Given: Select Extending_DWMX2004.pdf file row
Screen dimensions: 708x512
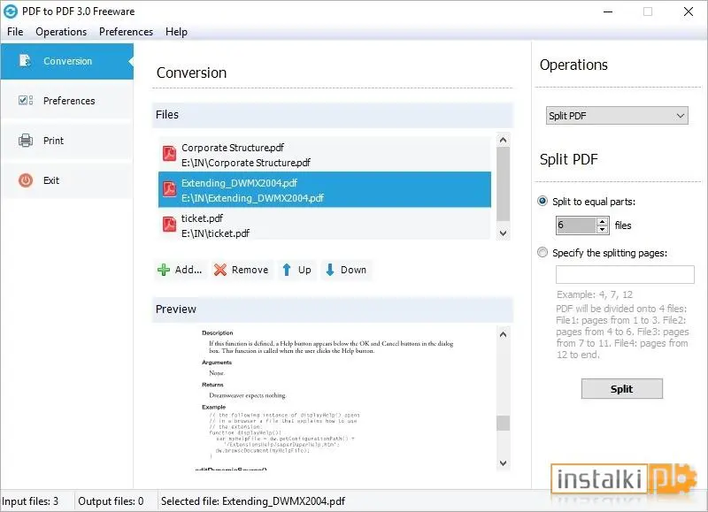Looking at the screenshot, I should coord(325,189).
